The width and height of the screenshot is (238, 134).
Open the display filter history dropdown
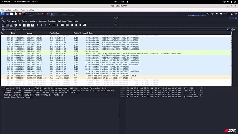(x=232, y=30)
